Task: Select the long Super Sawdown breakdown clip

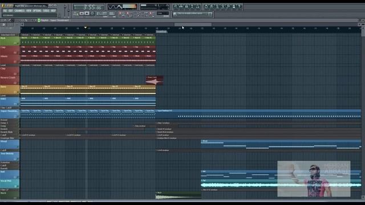Action: 258,114
